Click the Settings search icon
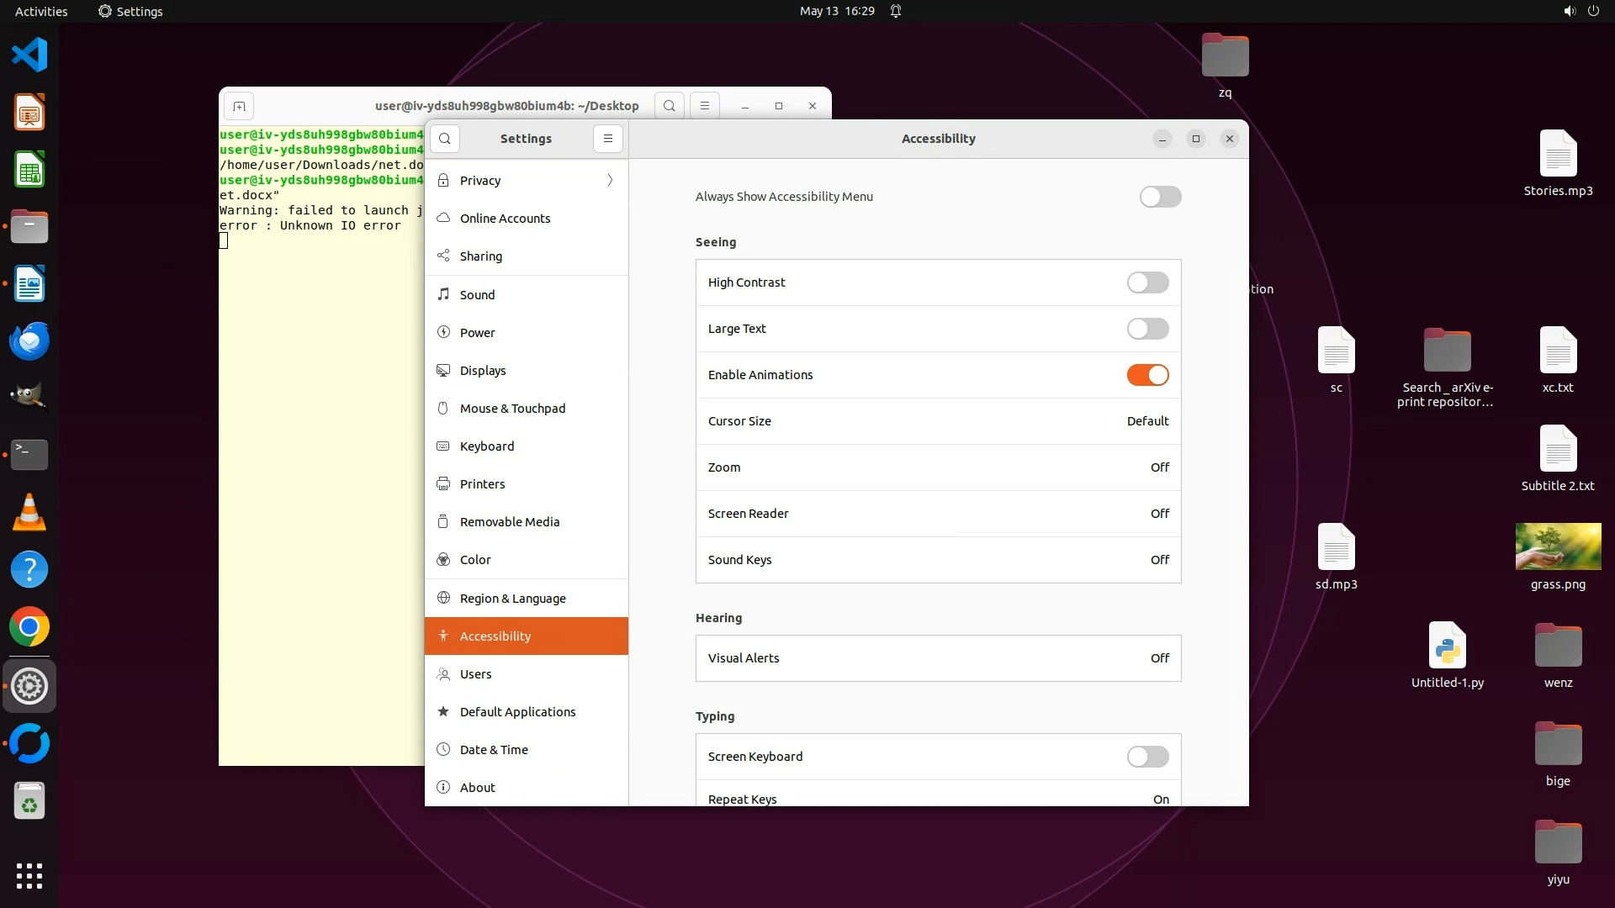The height and width of the screenshot is (908, 1615). click(445, 139)
